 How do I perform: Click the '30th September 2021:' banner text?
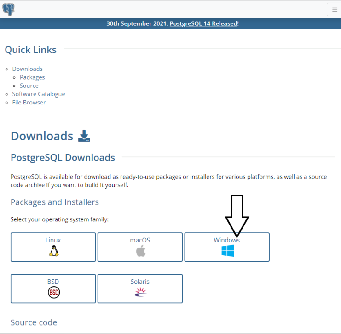pos(138,23)
